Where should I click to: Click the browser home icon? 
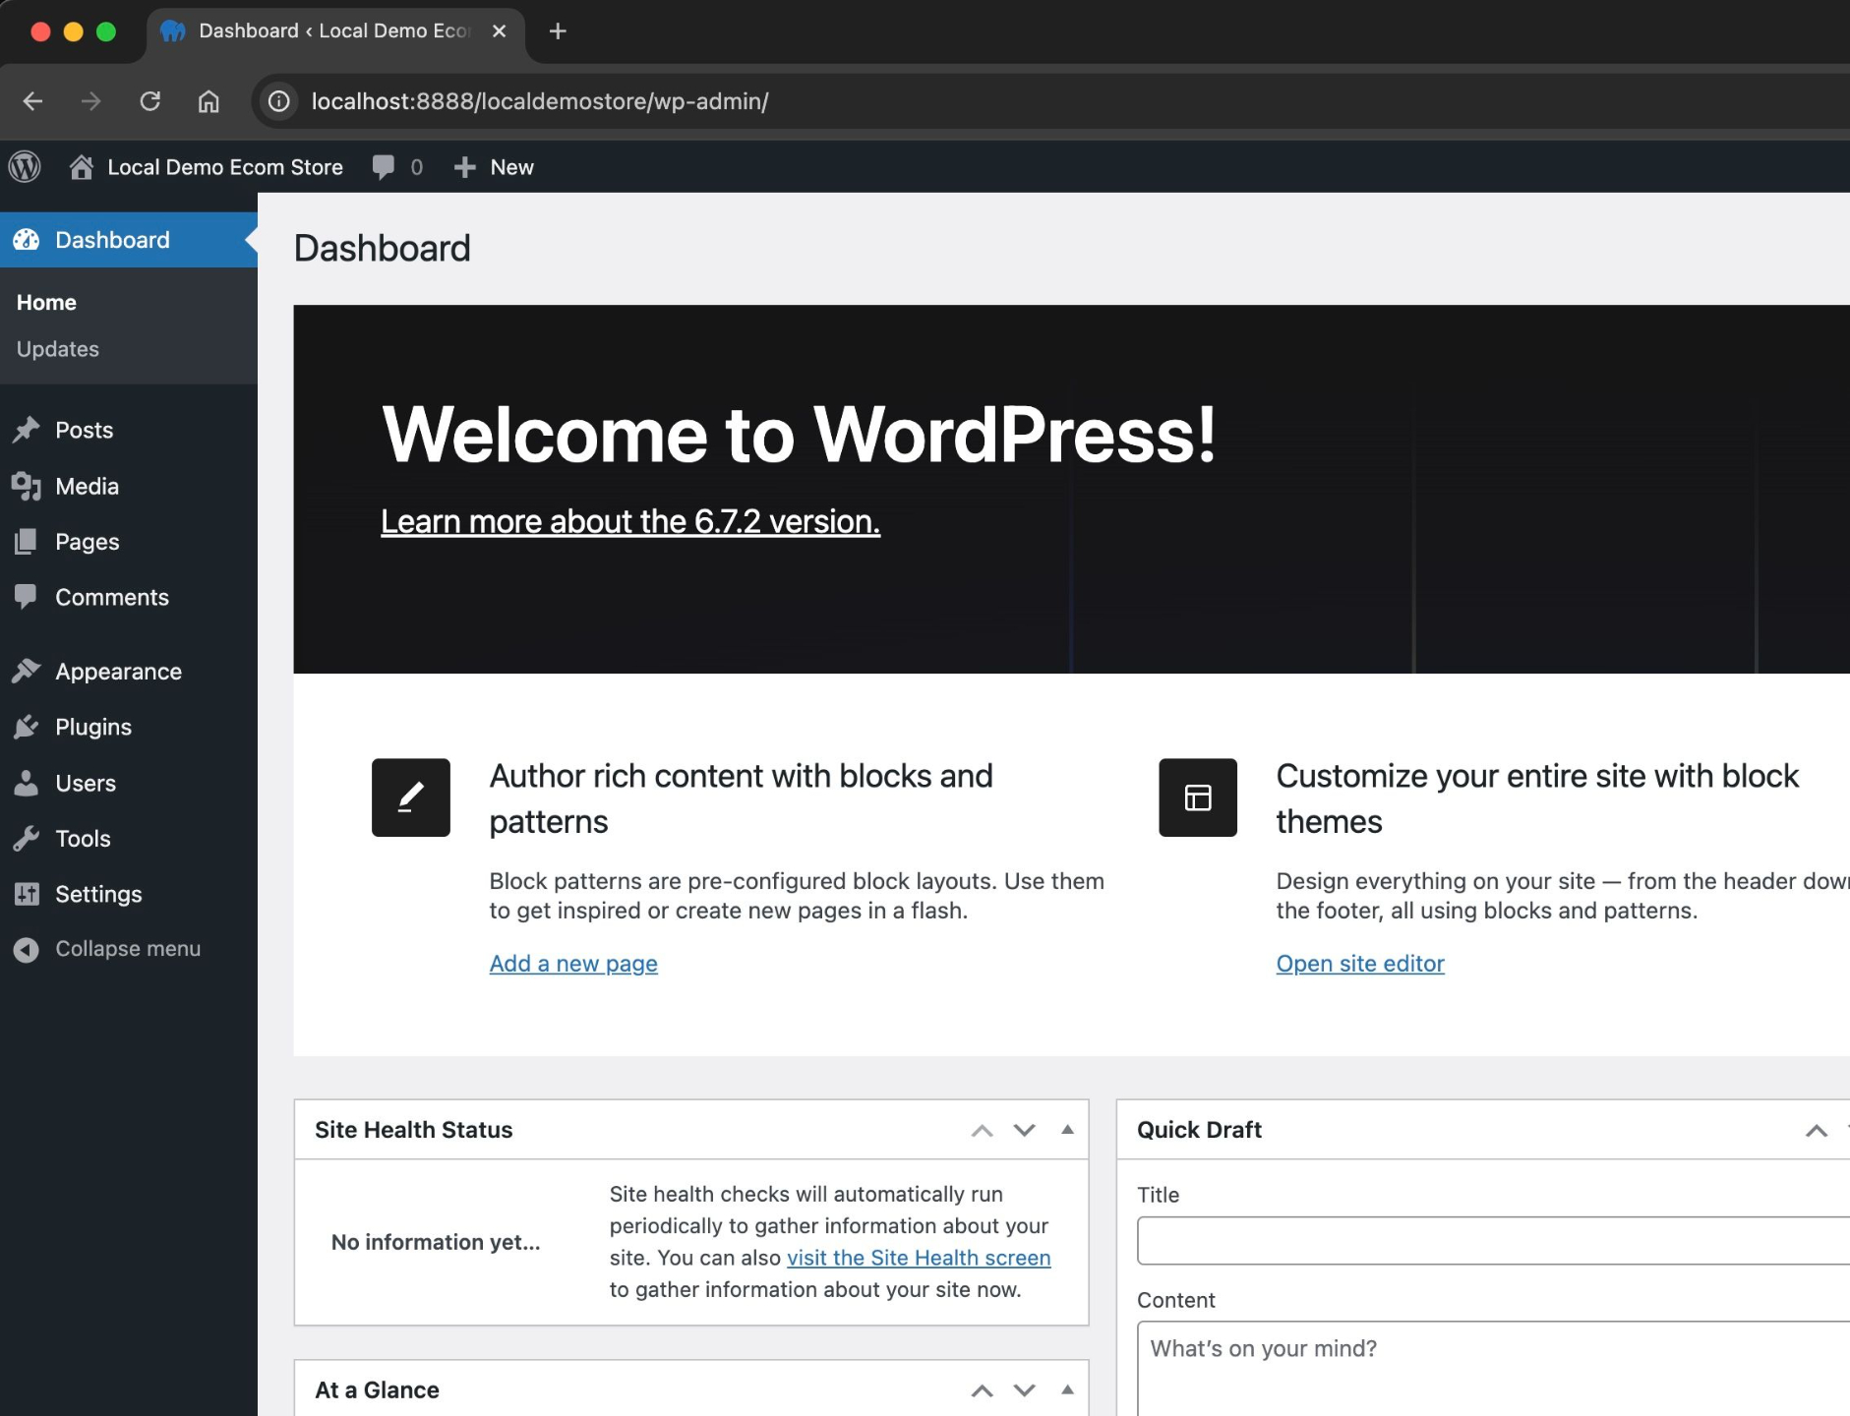(x=209, y=101)
